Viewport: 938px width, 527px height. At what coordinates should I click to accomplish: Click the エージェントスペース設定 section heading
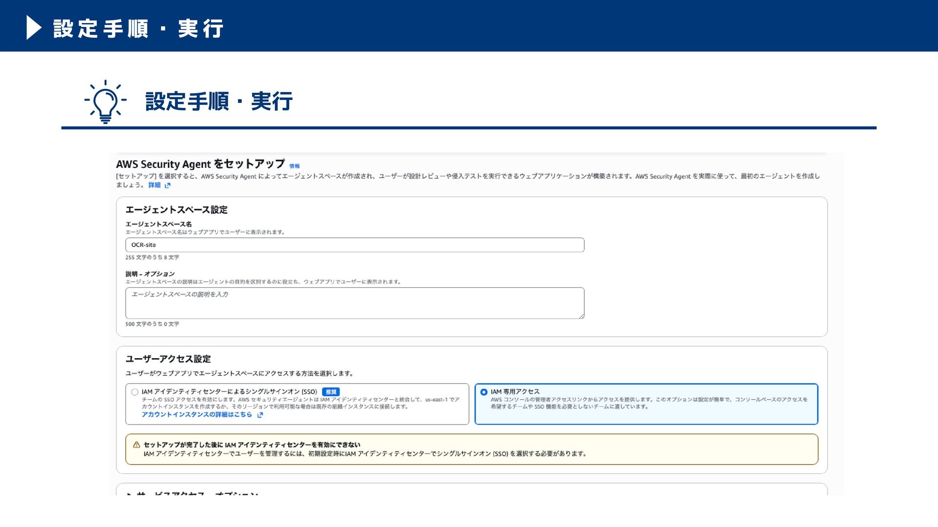(176, 210)
